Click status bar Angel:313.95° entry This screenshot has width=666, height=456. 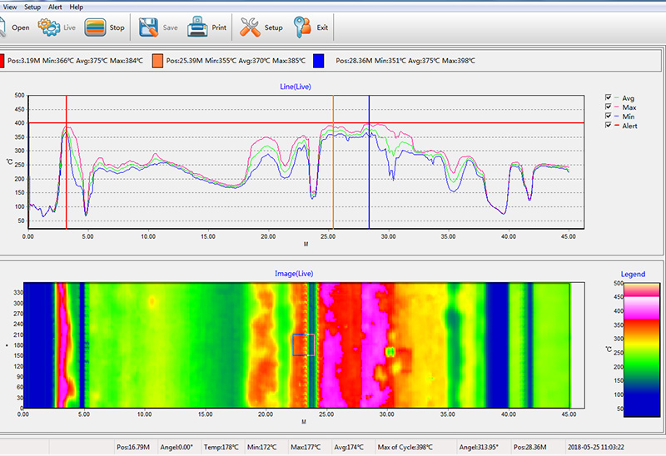479,447
